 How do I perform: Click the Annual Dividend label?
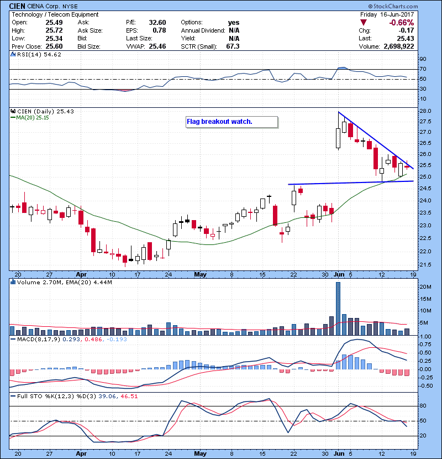point(203,30)
